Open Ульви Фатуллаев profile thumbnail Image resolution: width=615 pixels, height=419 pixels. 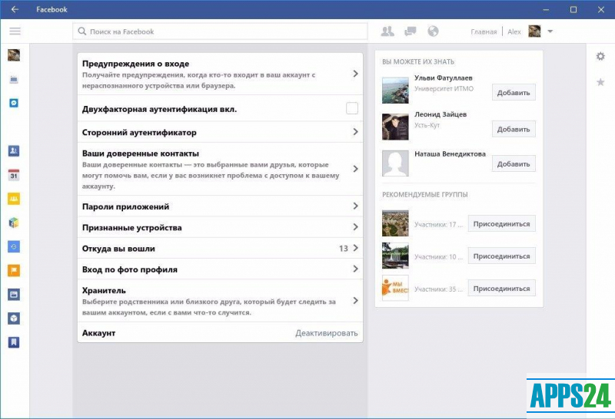395,91
